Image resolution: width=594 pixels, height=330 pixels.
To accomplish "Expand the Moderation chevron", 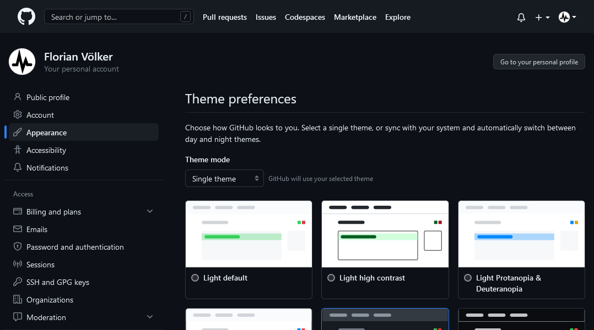I will [x=150, y=317].
